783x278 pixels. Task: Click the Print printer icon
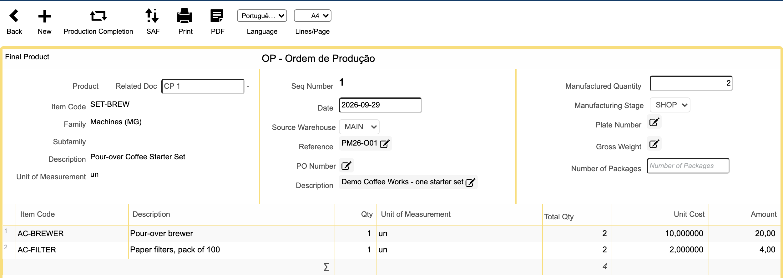point(185,16)
